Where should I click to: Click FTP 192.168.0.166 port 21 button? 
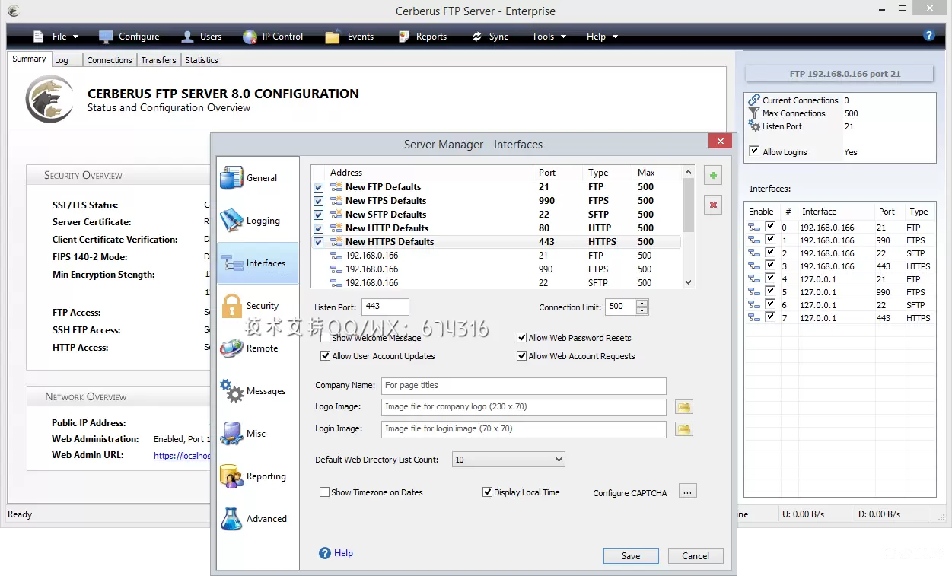tap(839, 74)
